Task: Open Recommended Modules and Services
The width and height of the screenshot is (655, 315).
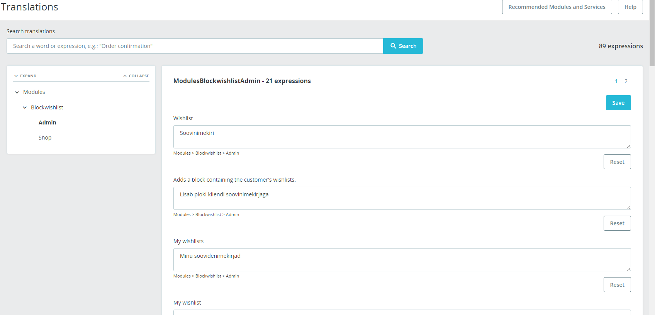Action: point(557,7)
